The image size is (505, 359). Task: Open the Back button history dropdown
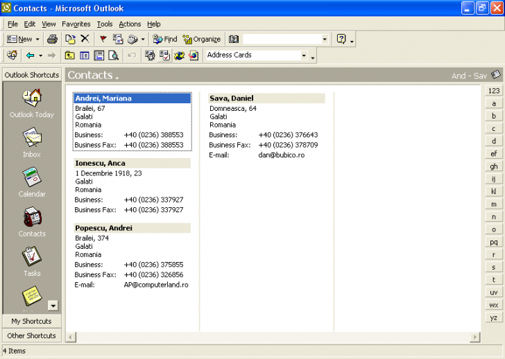tap(40, 55)
